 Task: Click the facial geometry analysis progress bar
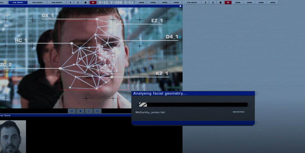point(193,104)
